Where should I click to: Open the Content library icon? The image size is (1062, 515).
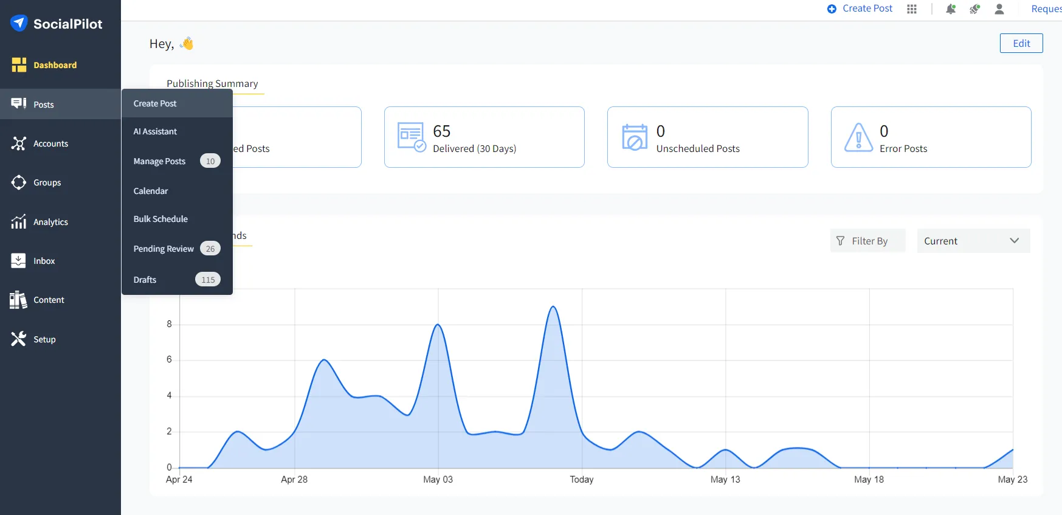coord(18,300)
